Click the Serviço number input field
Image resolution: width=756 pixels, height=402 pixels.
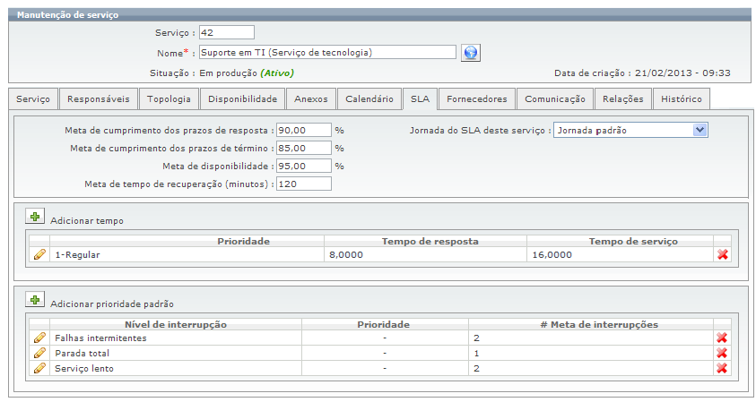tap(226, 33)
